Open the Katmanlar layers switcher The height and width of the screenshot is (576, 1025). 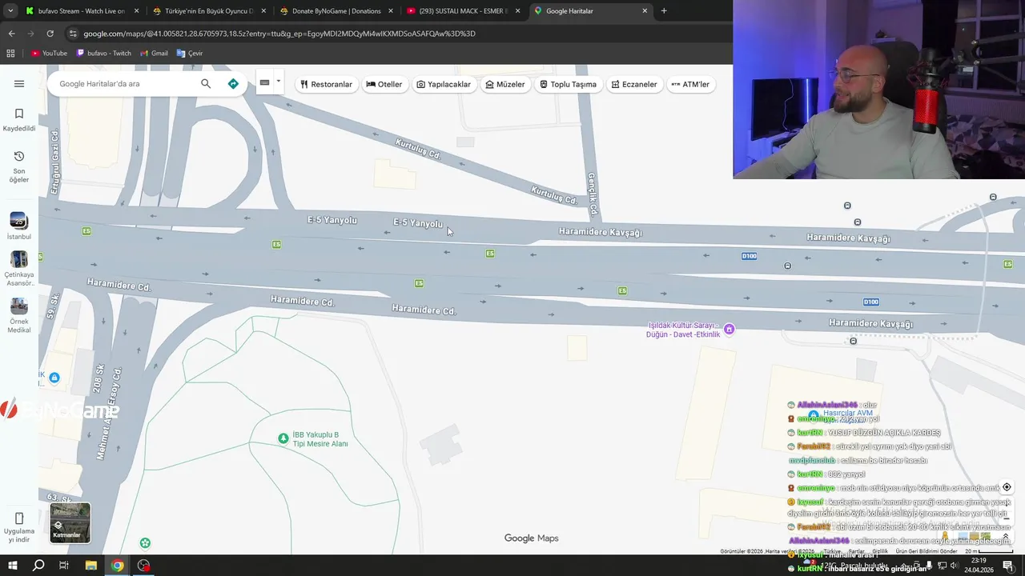70,522
